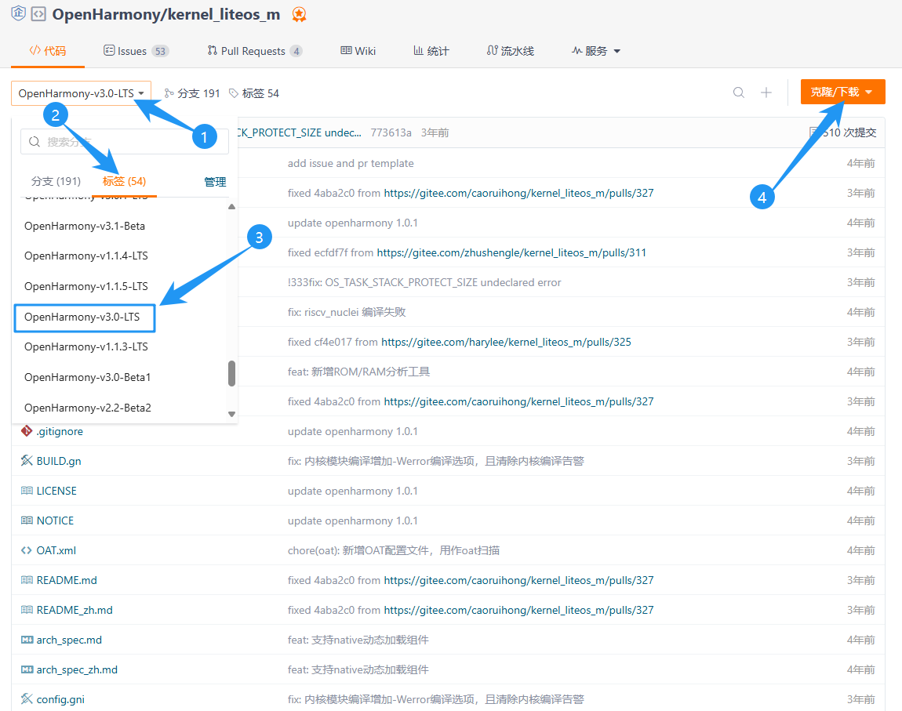Expand the 服务 menu dropdown
902x711 pixels.
(x=596, y=51)
